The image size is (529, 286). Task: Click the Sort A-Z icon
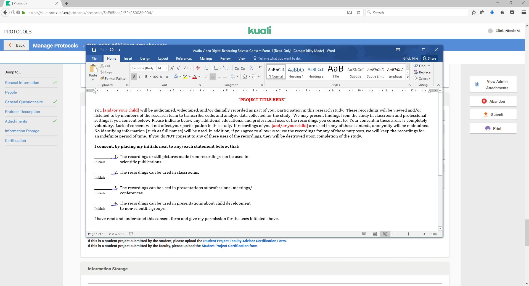(x=252, y=68)
